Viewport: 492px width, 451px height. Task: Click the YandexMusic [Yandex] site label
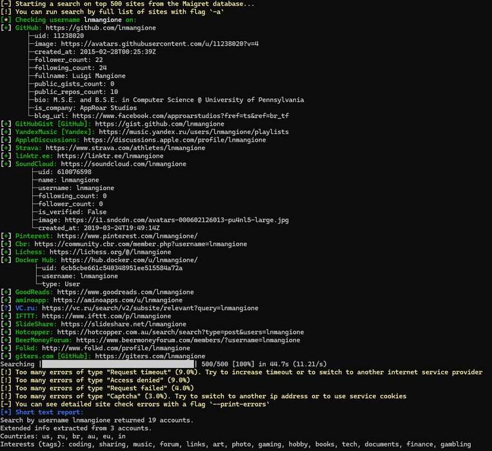coord(55,132)
